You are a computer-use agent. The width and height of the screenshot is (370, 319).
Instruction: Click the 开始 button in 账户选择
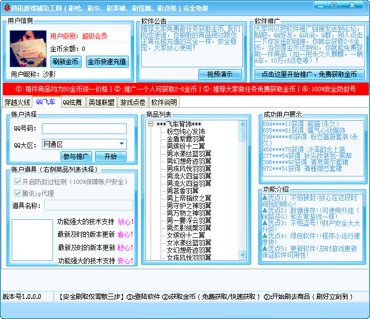(x=111, y=156)
